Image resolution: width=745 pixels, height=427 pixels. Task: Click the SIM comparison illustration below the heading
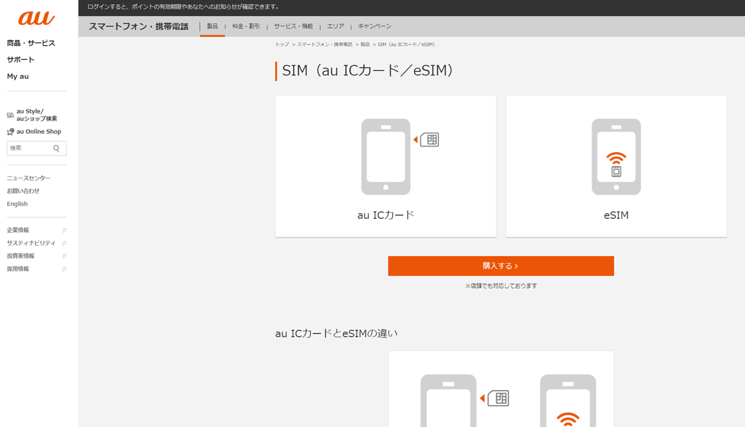pos(501,389)
